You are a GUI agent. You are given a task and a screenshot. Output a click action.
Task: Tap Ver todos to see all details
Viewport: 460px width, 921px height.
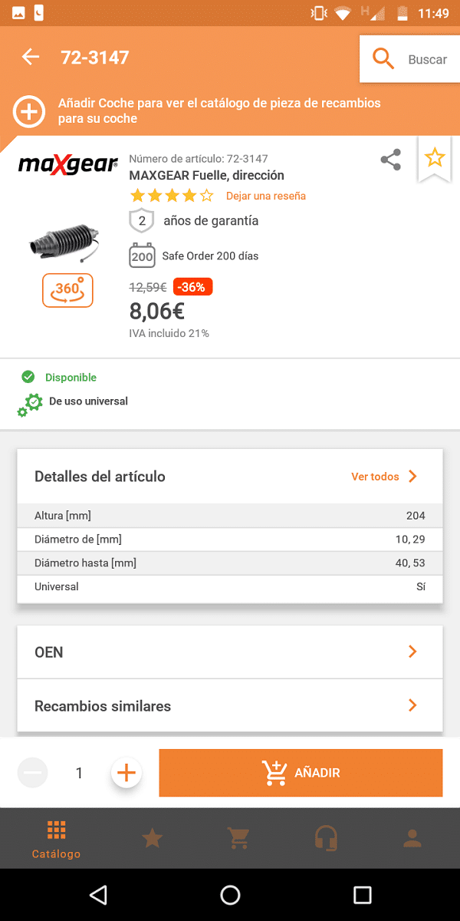point(384,477)
